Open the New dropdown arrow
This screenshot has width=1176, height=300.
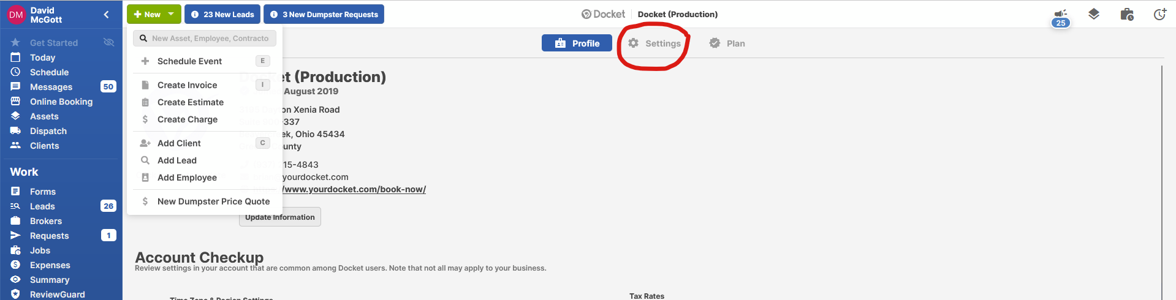171,14
